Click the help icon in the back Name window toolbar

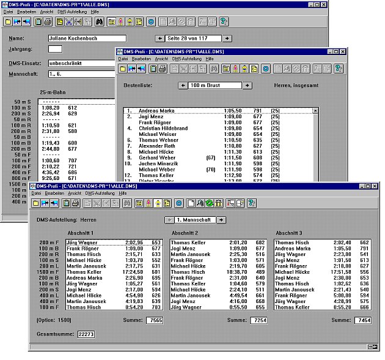tap(224, 21)
